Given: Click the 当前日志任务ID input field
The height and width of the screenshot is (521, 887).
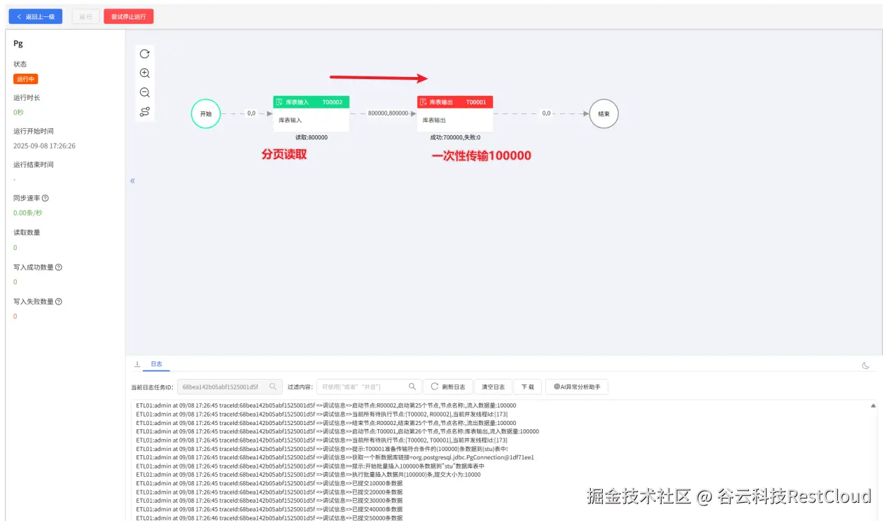Looking at the screenshot, I should tap(230, 387).
